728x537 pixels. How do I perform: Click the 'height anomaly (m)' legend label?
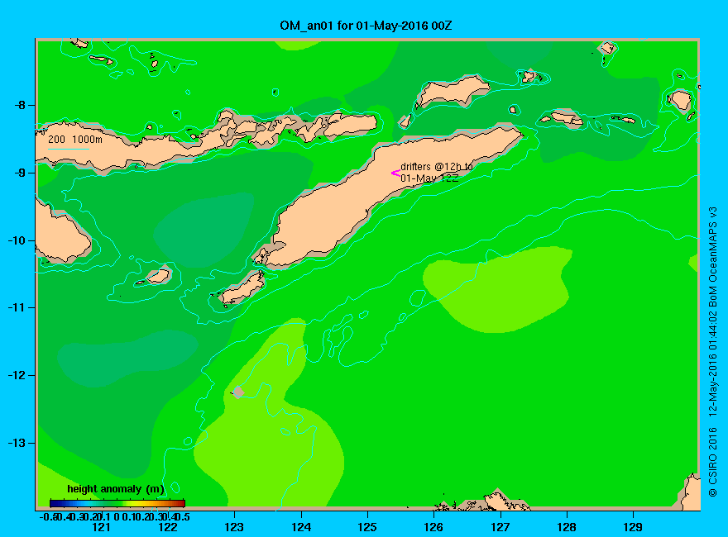[116, 489]
